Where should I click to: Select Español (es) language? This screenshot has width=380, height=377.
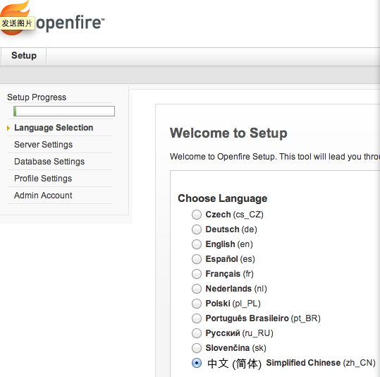197,259
